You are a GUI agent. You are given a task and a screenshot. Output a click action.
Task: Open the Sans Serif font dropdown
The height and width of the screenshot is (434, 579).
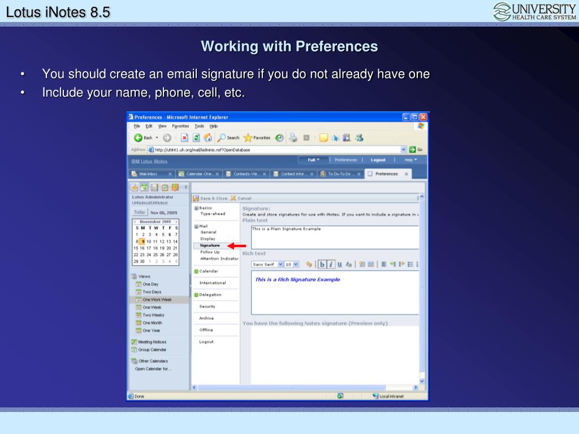[280, 264]
